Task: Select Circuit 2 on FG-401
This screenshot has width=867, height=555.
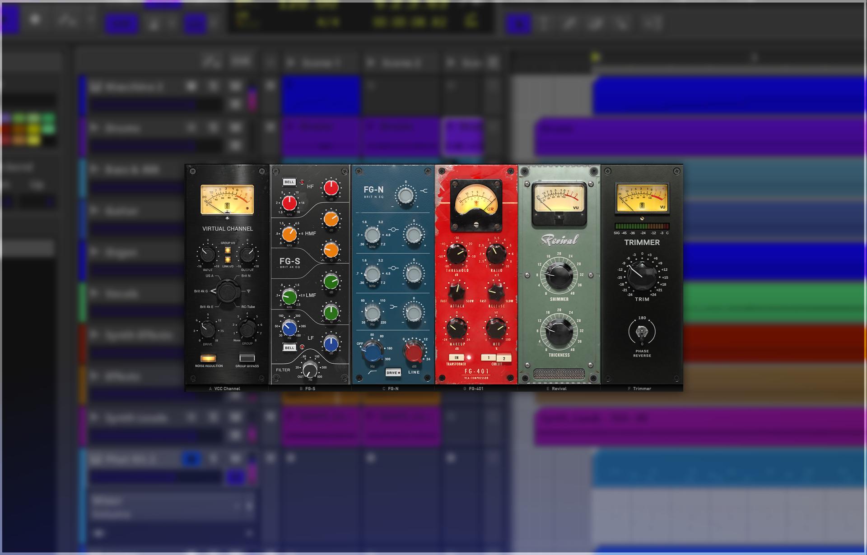Action: coord(504,358)
